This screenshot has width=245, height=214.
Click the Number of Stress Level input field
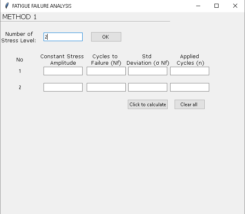pos(63,37)
